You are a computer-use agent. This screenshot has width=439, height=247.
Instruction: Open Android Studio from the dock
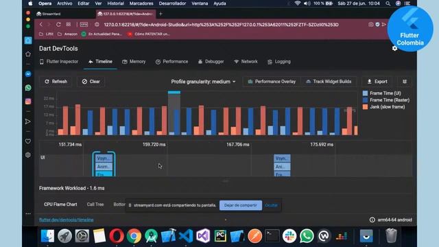pyautogui.click(x=151, y=236)
